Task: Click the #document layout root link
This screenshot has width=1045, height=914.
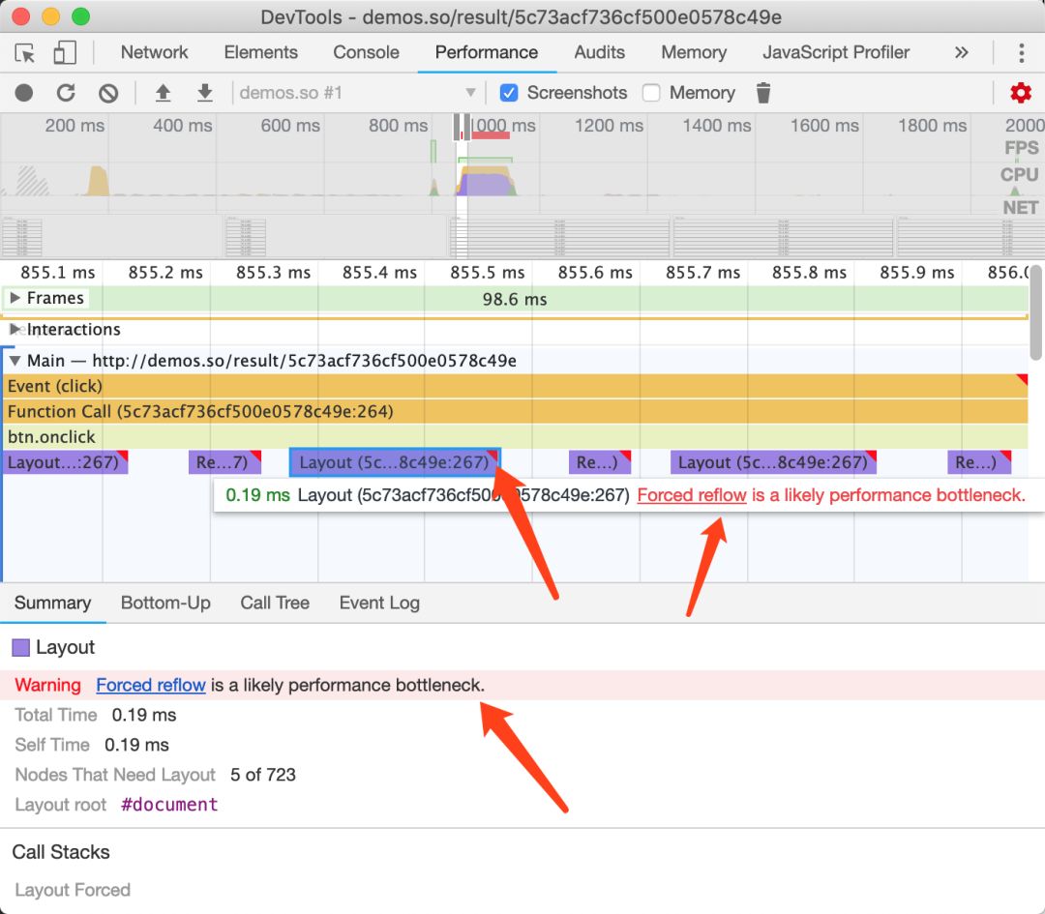Action: tap(169, 805)
